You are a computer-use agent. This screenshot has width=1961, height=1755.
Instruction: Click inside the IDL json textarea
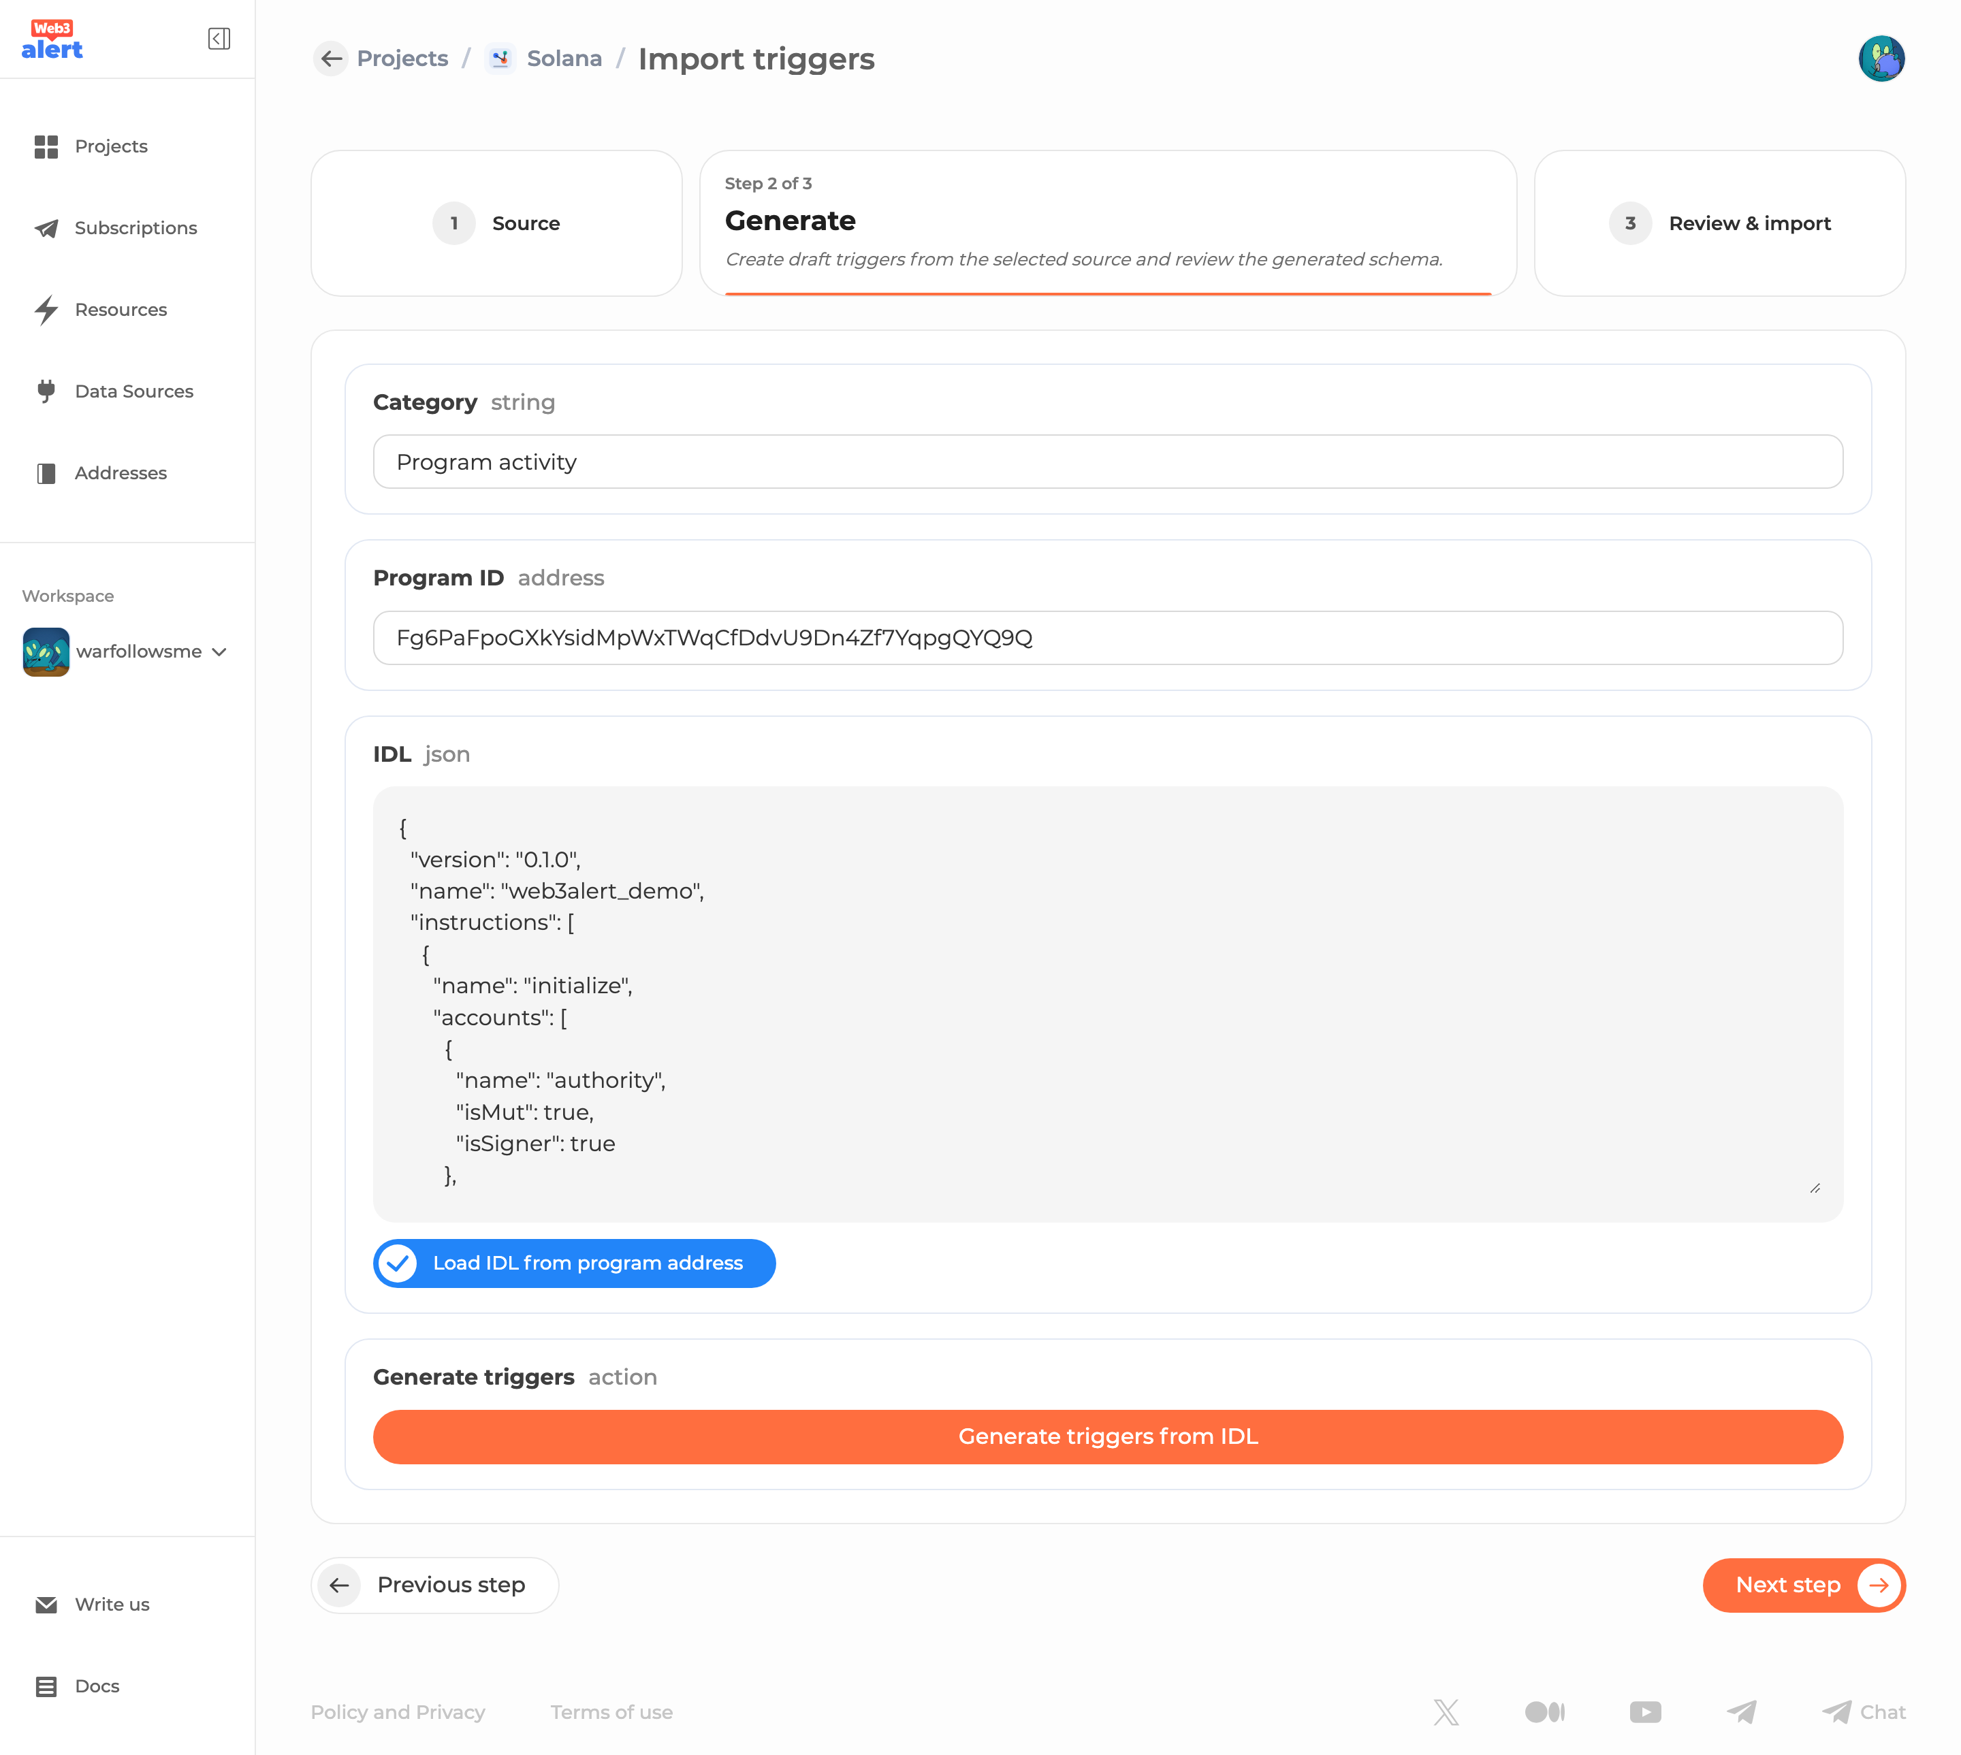tap(1107, 1005)
